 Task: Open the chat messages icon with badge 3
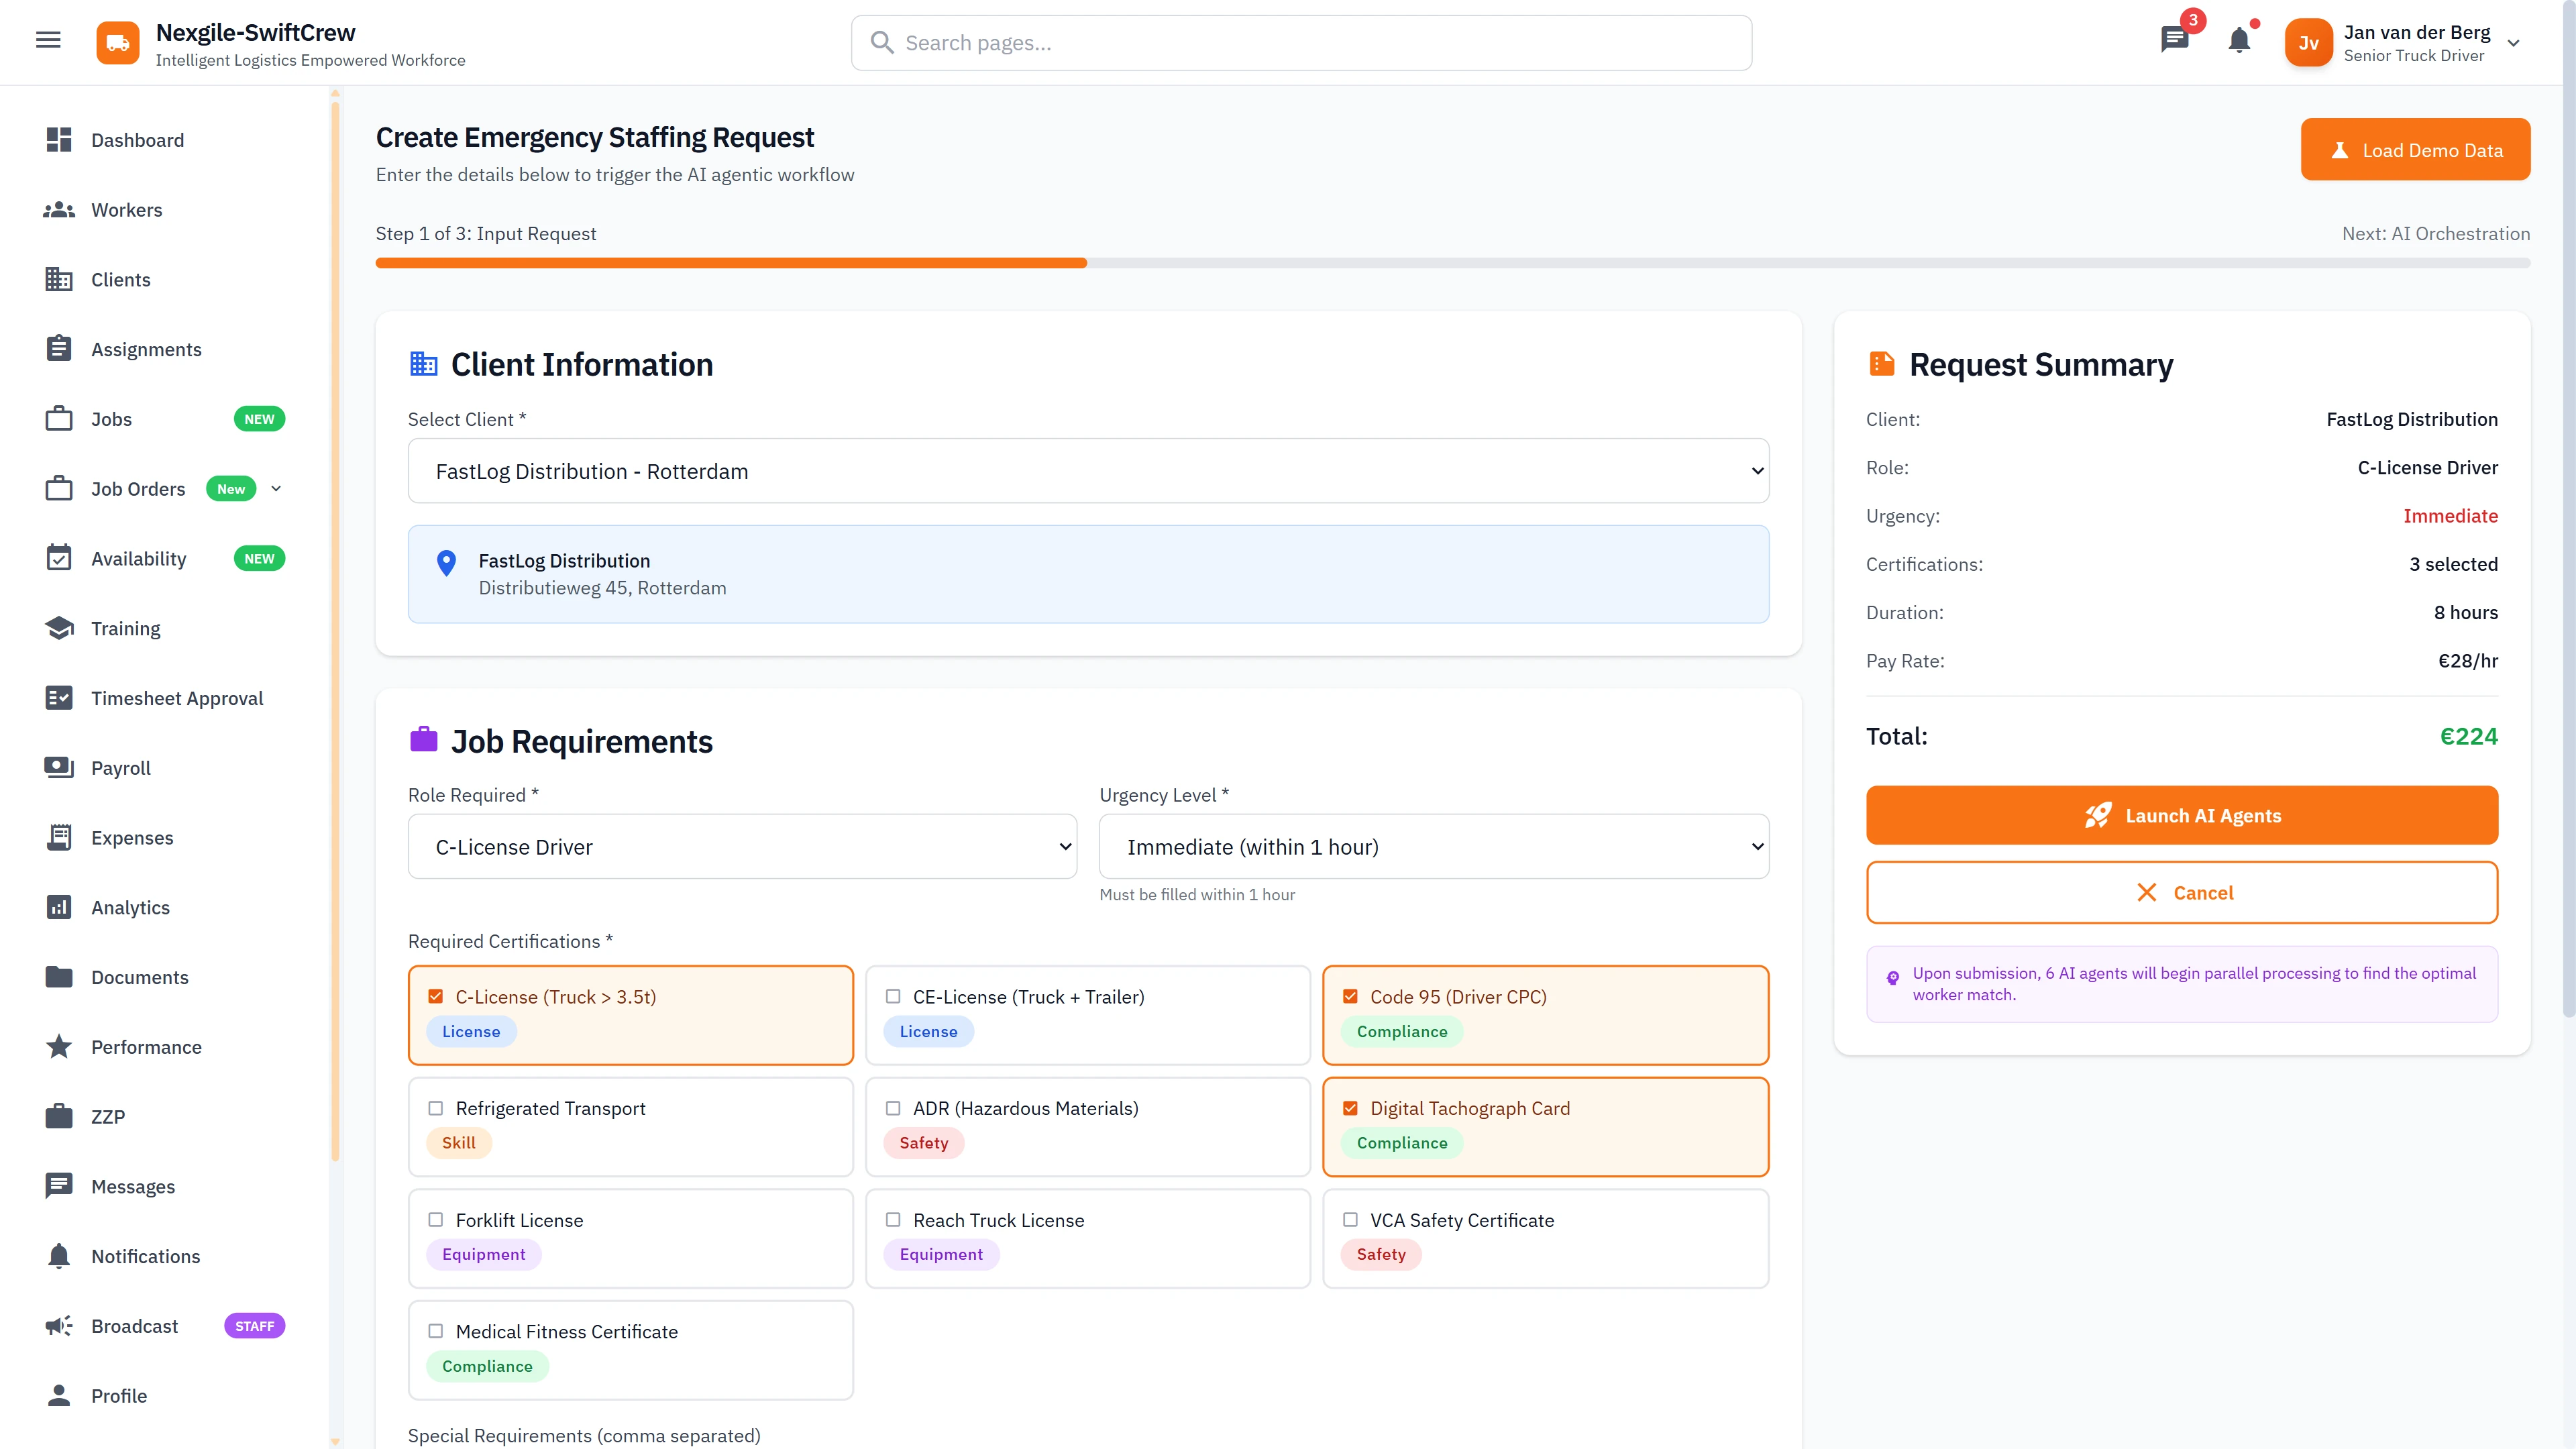[2175, 42]
